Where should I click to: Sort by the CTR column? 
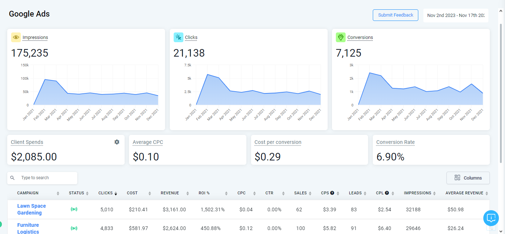283,193
